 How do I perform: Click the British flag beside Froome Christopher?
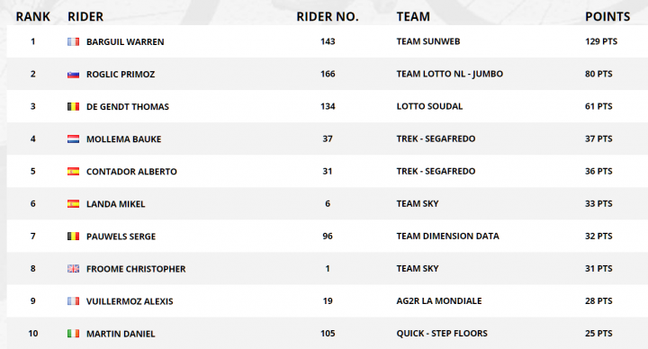point(73,269)
